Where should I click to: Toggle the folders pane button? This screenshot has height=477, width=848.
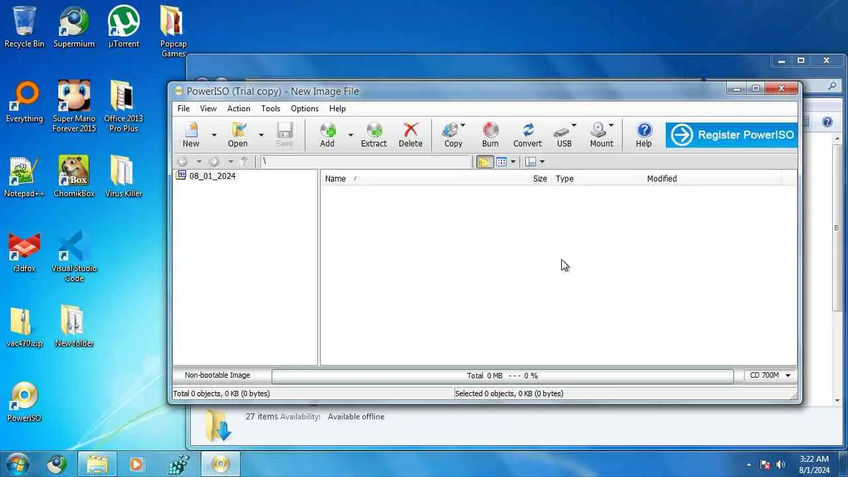click(x=485, y=162)
